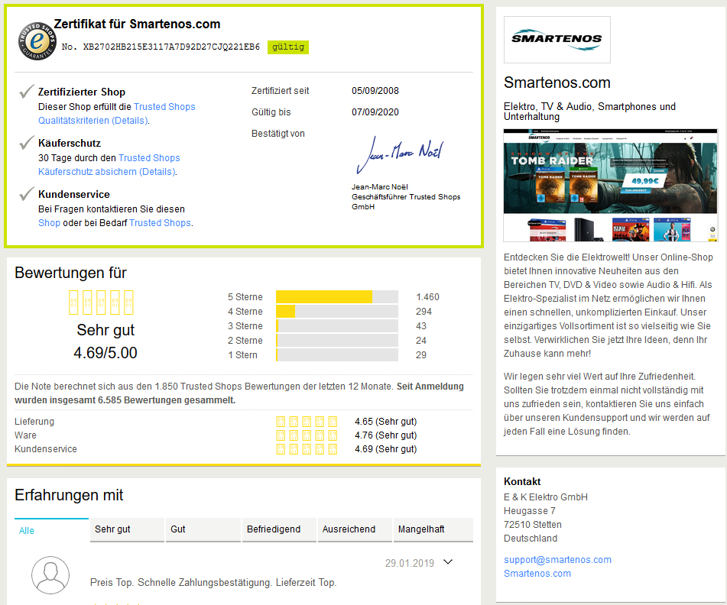Click the 43 count for 3 Sterne
The height and width of the screenshot is (605, 727).
[421, 325]
